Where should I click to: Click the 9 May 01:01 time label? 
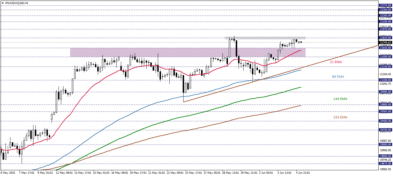coord(45,173)
